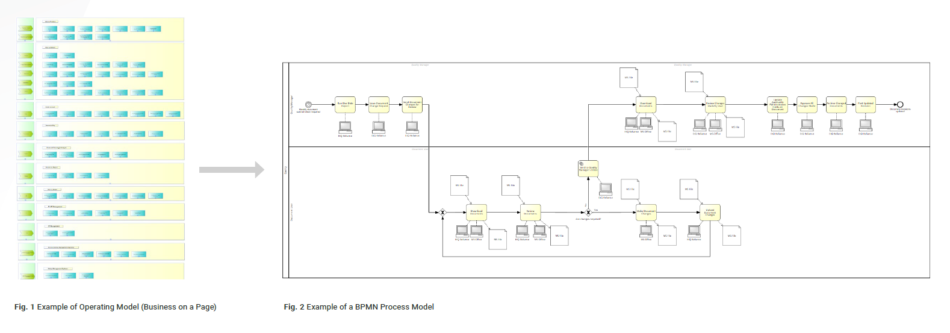
Task: Click the gateway before Download Documents in lower lane
Action: 442,213
